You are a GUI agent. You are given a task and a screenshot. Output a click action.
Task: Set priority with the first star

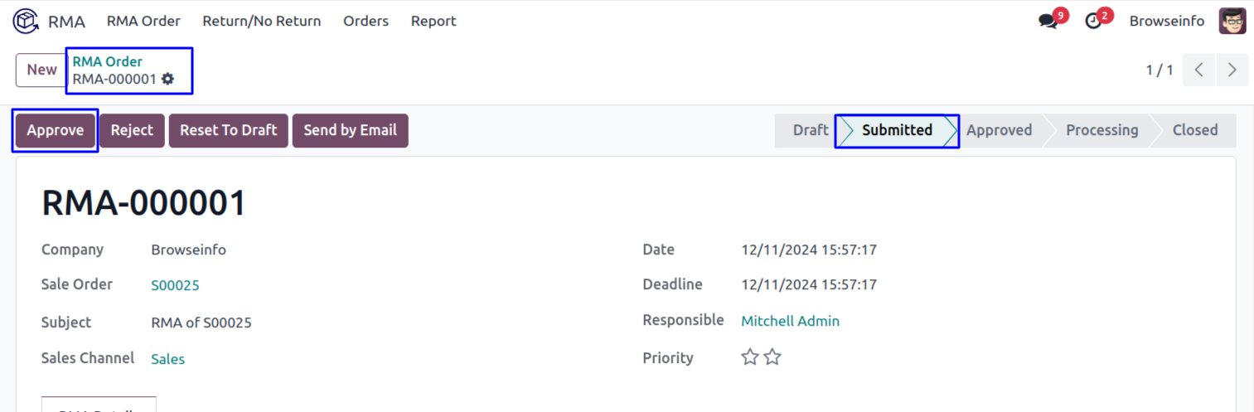coord(750,357)
